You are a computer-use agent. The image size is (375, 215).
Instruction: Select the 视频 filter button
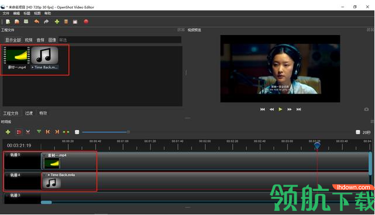29,40
